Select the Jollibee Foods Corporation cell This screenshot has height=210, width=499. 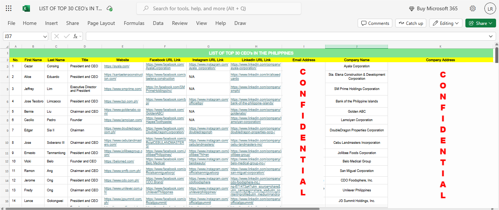(357, 153)
